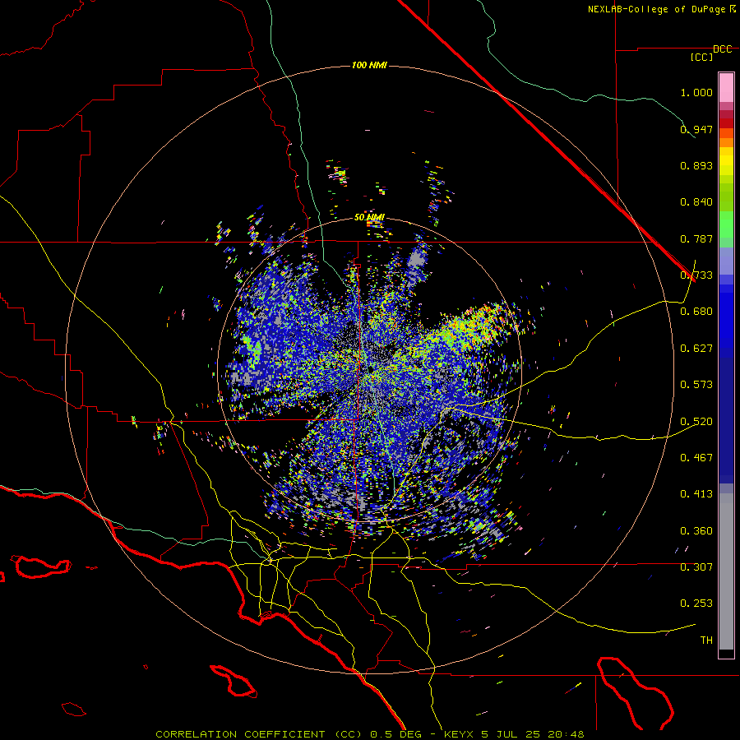Click the 0.253 scale value
The height and width of the screenshot is (740, 740).
pos(696,604)
